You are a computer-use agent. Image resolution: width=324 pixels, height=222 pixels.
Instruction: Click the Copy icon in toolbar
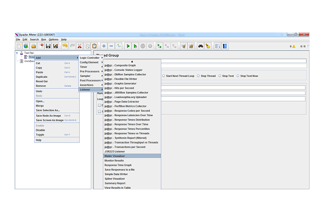[x=87, y=46]
